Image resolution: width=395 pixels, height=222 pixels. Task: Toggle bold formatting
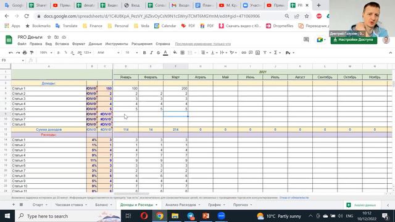(144, 52)
